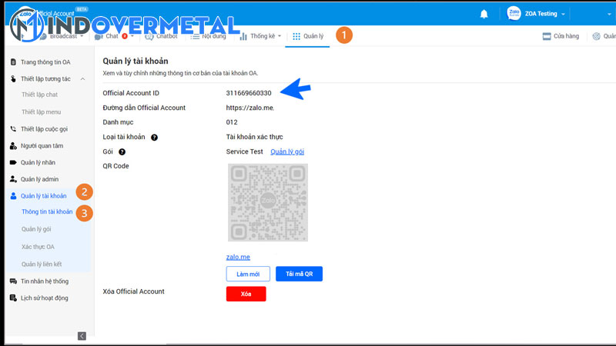Collapse the Thiết lập tương tác section
Screen dimensions: 616x346
(x=82, y=78)
